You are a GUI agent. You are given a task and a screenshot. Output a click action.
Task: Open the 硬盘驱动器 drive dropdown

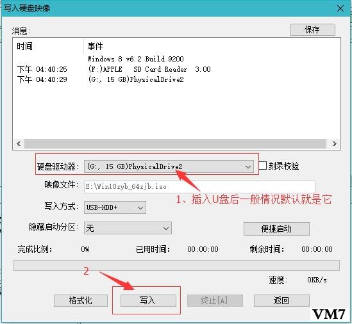click(x=169, y=166)
